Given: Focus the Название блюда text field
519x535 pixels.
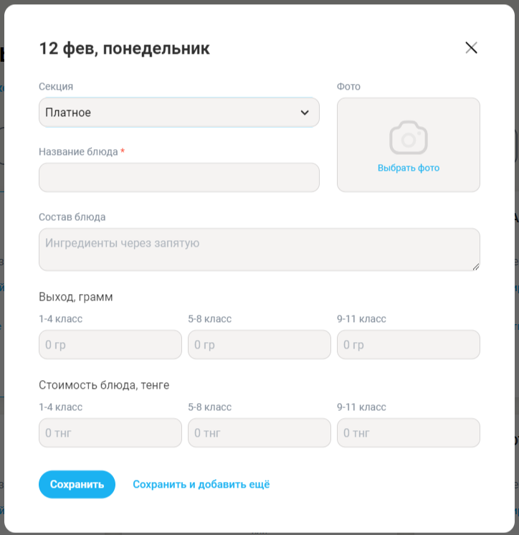Looking at the screenshot, I should tap(178, 177).
